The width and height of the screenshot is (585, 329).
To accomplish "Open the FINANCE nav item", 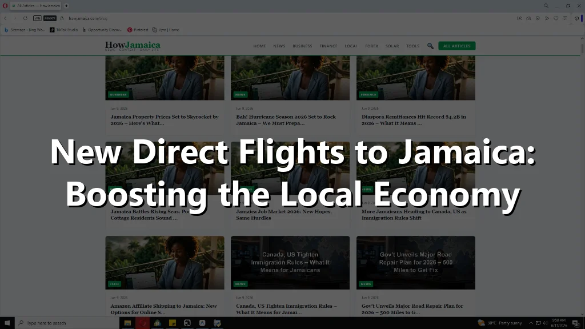I will tap(328, 46).
